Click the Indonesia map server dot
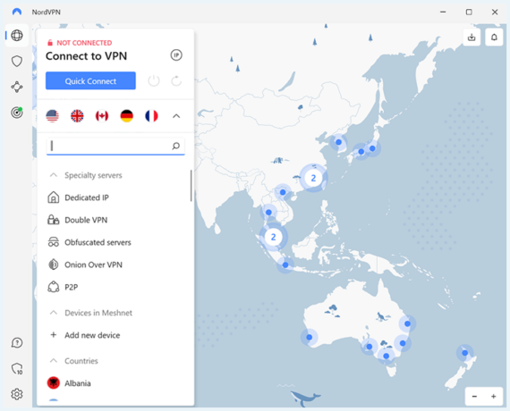510x411 pixels. pos(285,265)
